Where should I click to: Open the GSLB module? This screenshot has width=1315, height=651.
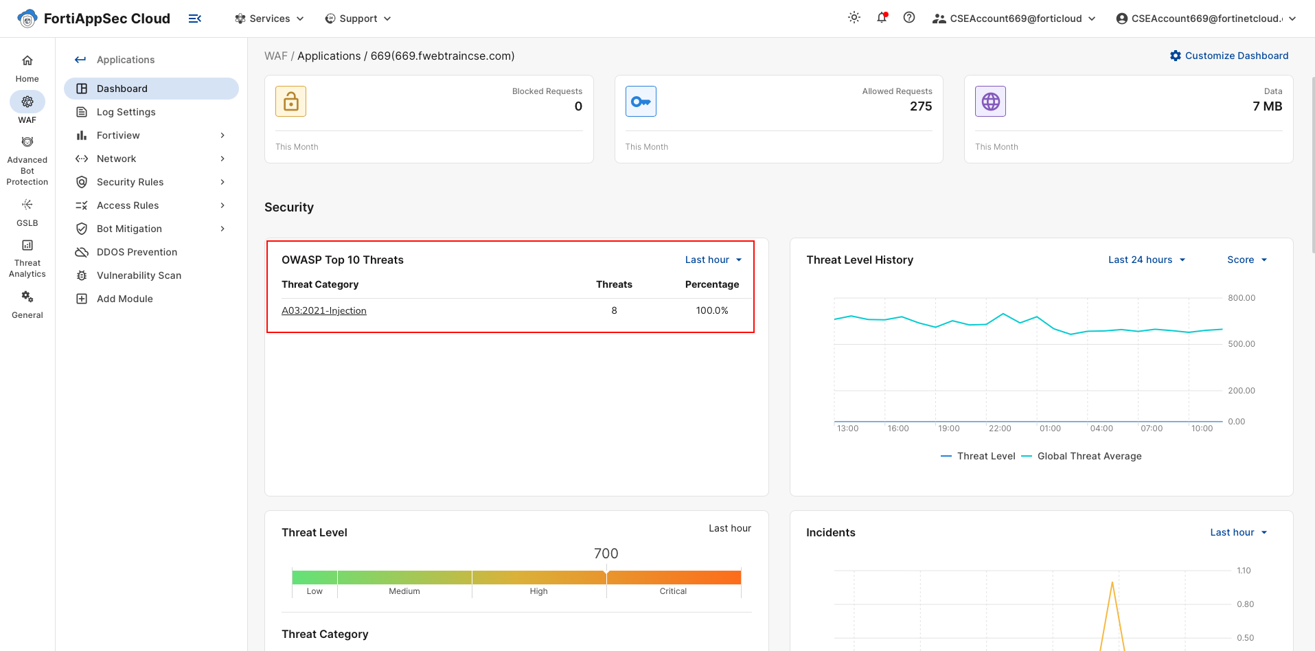27,213
